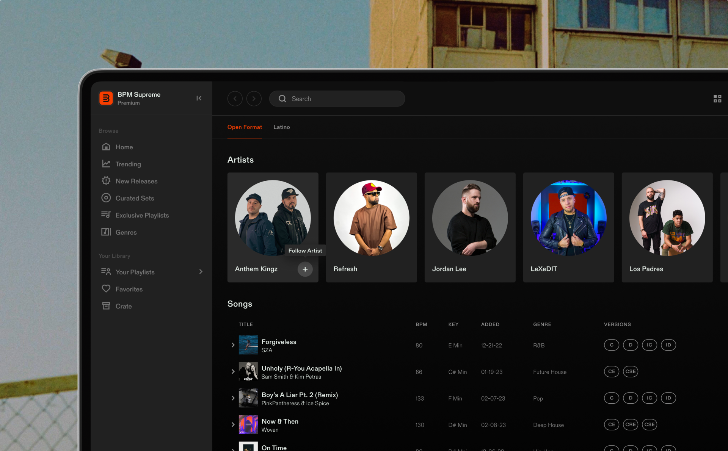Select the Open Format tab
Screen dimensions: 728x451
[x=245, y=127]
